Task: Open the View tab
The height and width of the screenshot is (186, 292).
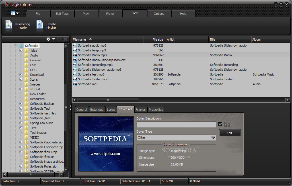Action: (86, 14)
